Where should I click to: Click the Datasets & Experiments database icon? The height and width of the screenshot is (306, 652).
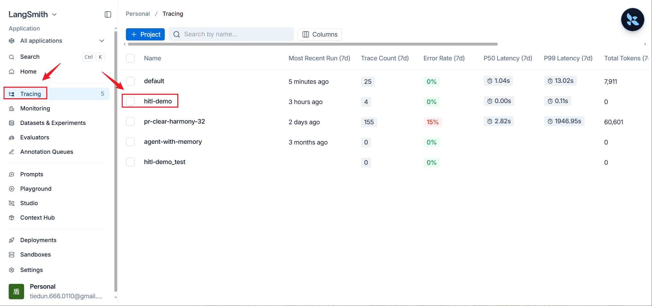tap(12, 123)
